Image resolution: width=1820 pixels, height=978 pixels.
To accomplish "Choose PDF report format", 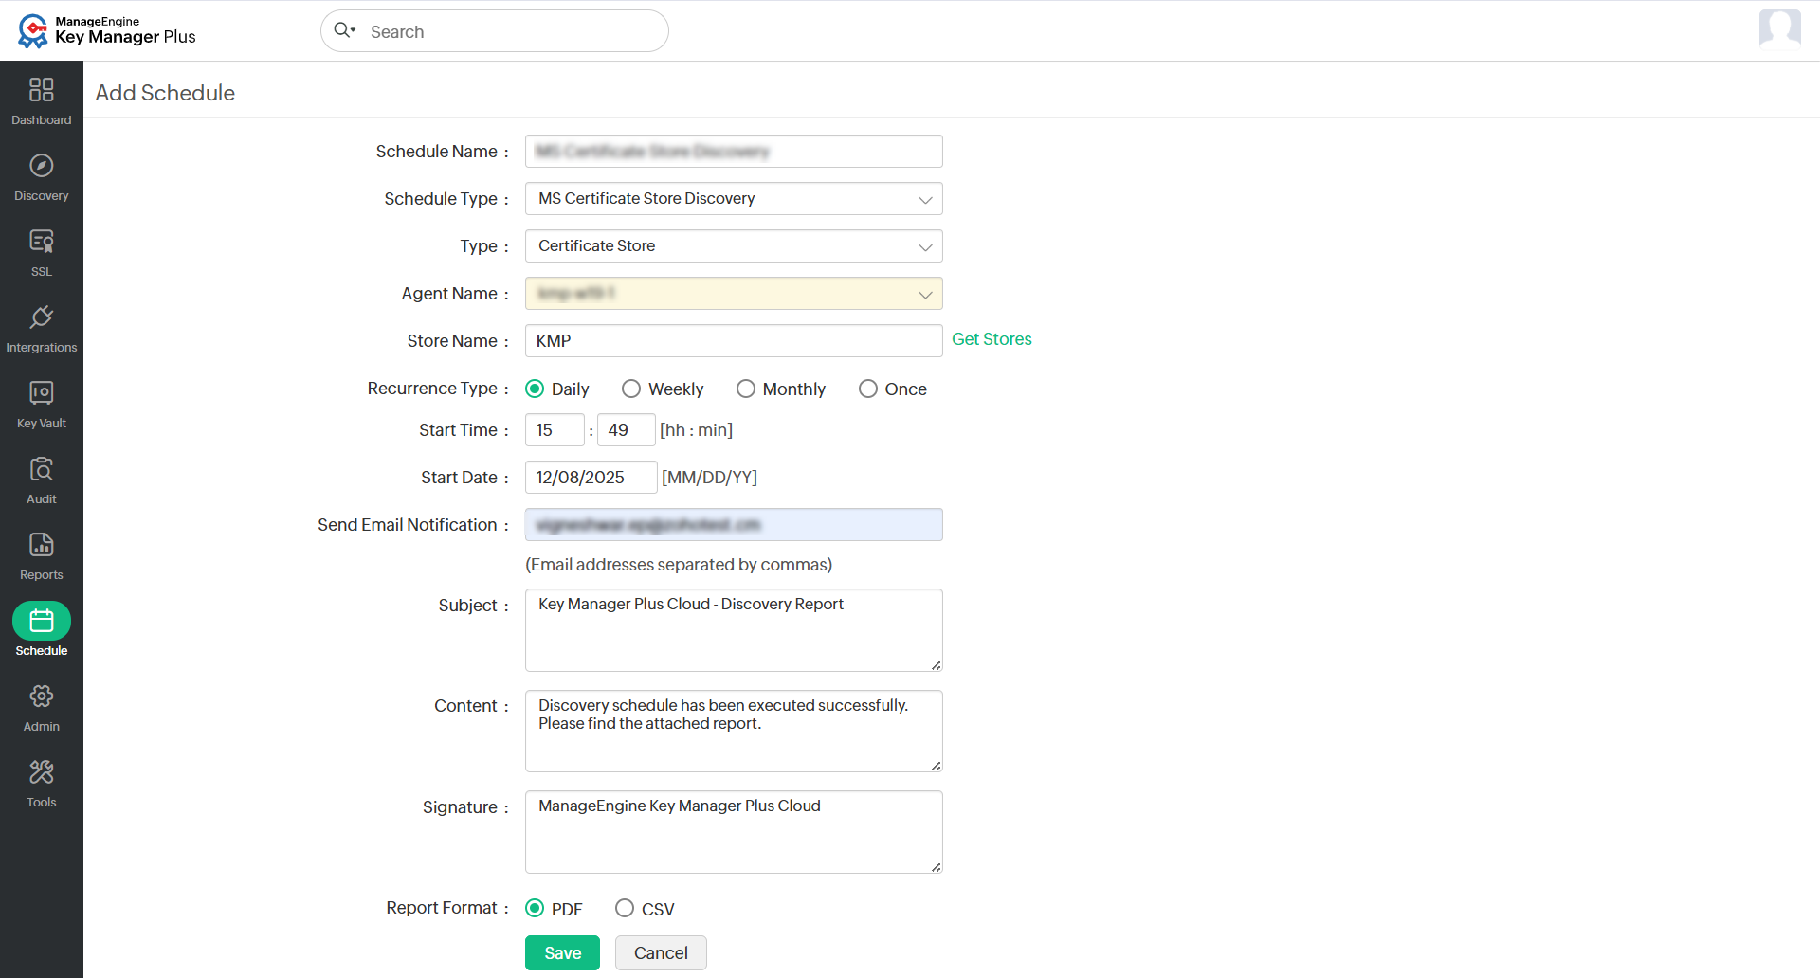I will [x=535, y=908].
